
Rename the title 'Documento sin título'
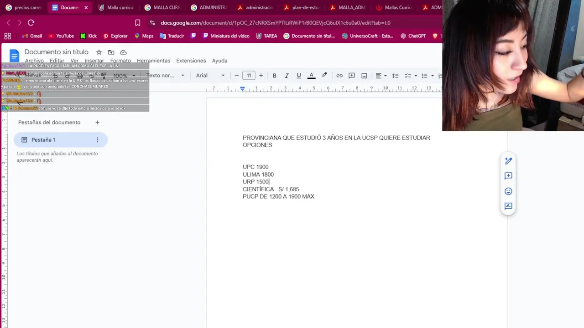click(x=57, y=52)
